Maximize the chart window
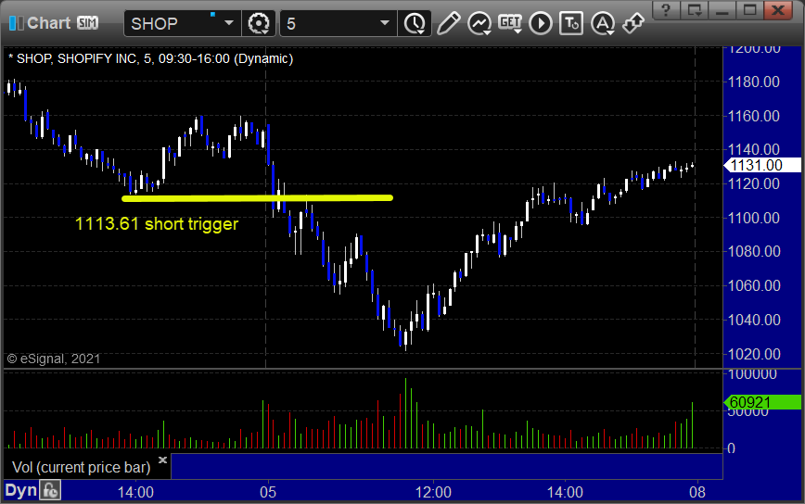 coord(750,10)
